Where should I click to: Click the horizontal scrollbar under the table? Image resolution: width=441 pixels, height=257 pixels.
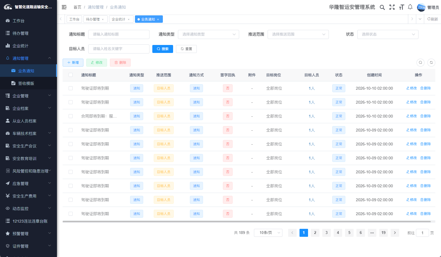click(x=247, y=221)
